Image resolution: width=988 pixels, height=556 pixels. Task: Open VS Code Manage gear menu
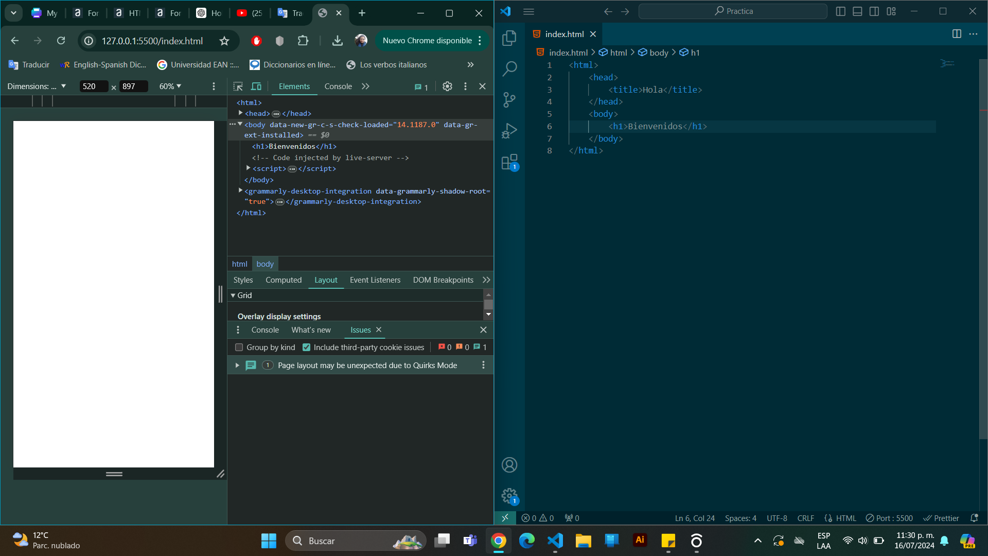[x=509, y=496]
